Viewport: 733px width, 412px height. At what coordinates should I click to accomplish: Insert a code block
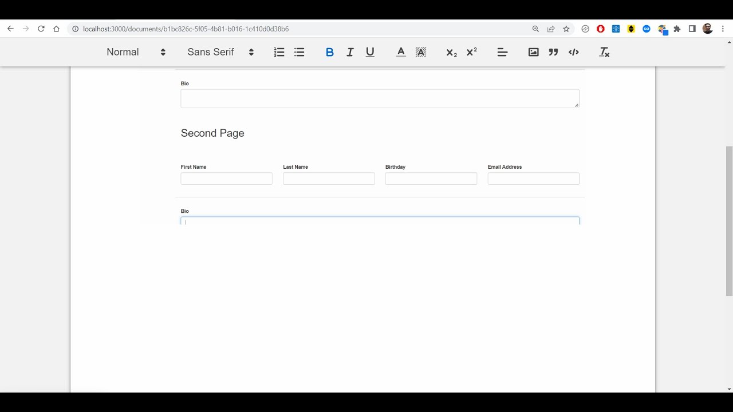573,52
